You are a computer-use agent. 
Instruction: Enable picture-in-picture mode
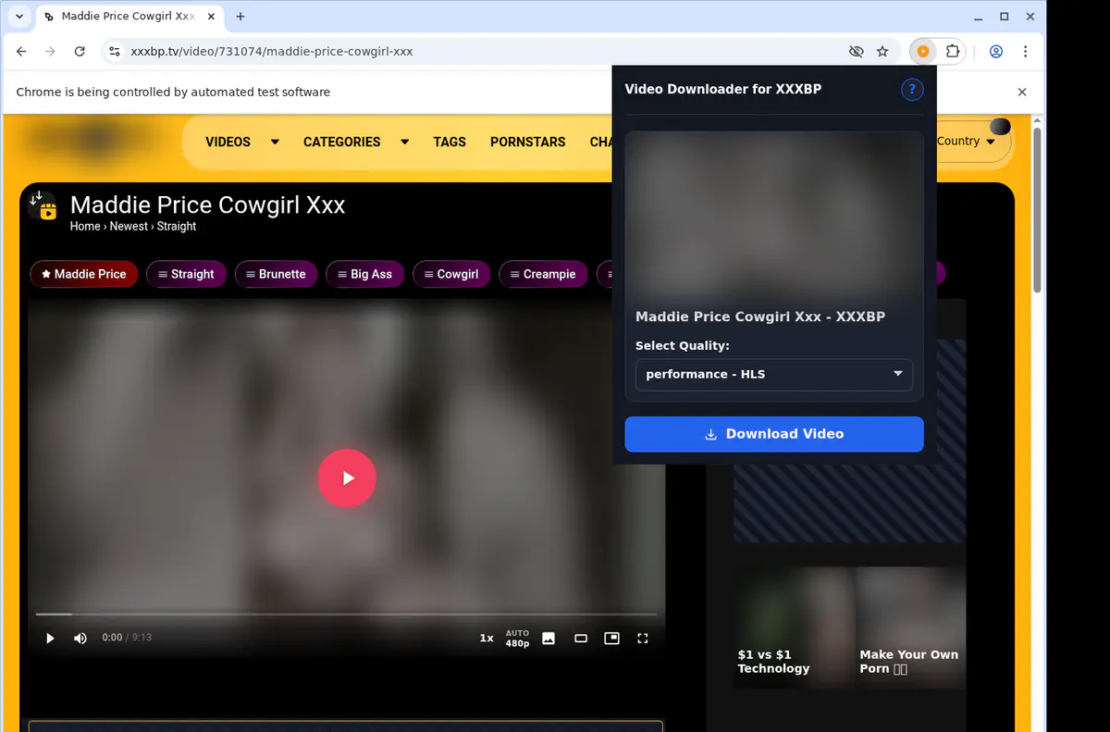(611, 639)
